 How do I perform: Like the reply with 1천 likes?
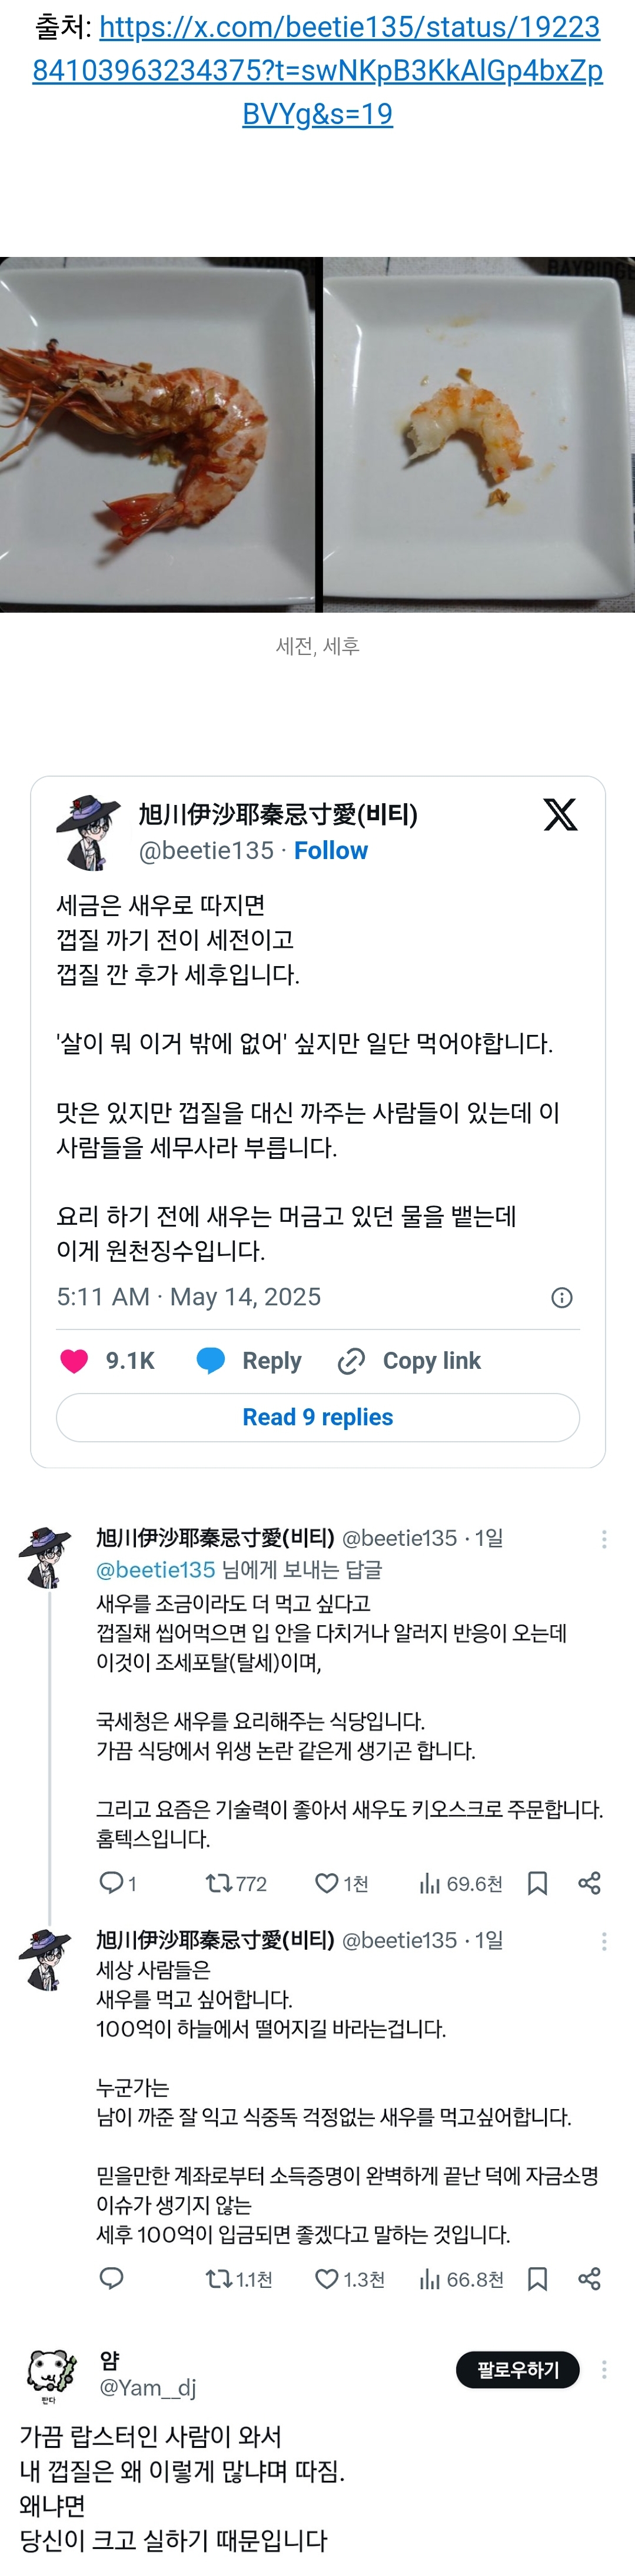click(327, 1883)
